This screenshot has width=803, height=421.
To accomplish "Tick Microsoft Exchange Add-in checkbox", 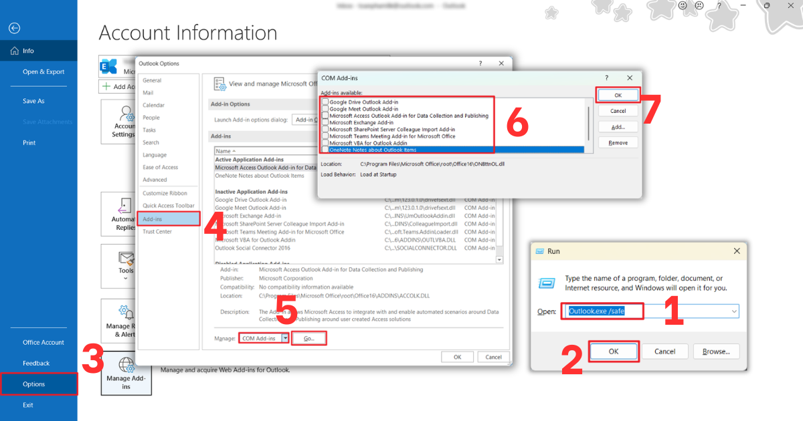I will pos(325,122).
